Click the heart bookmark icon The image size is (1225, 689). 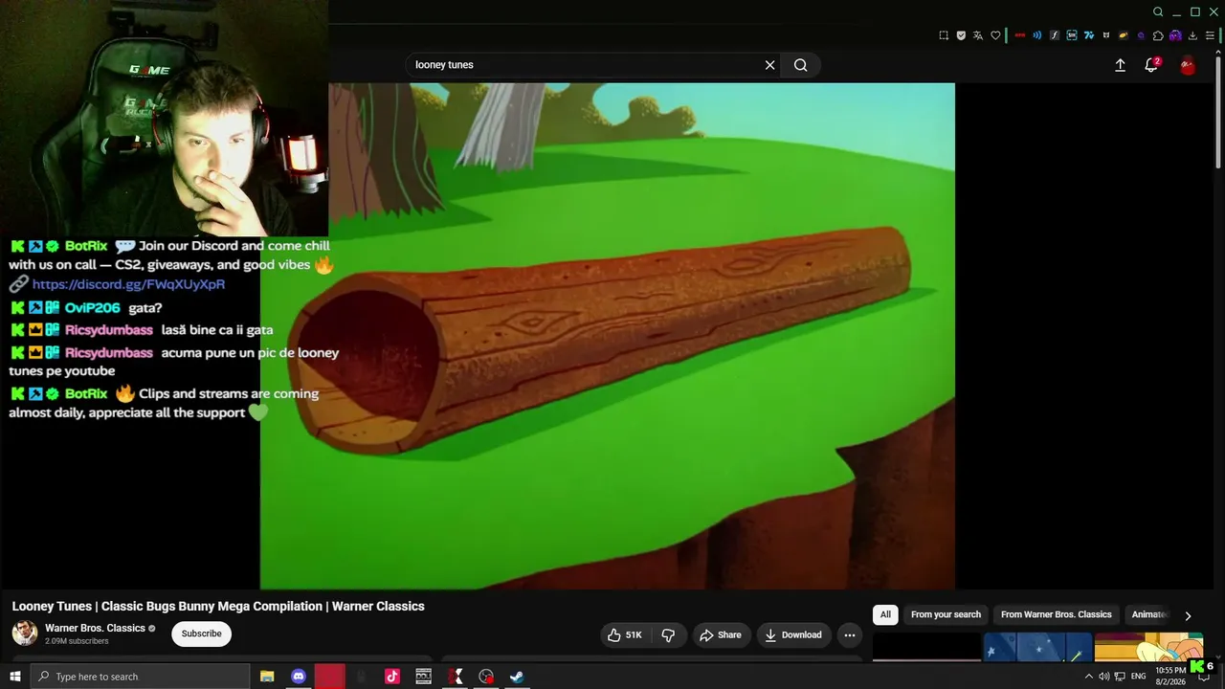[995, 35]
